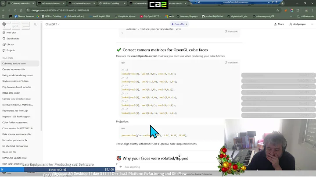
Task: Open the Formatter parse error fix chat
Action: [20, 140]
